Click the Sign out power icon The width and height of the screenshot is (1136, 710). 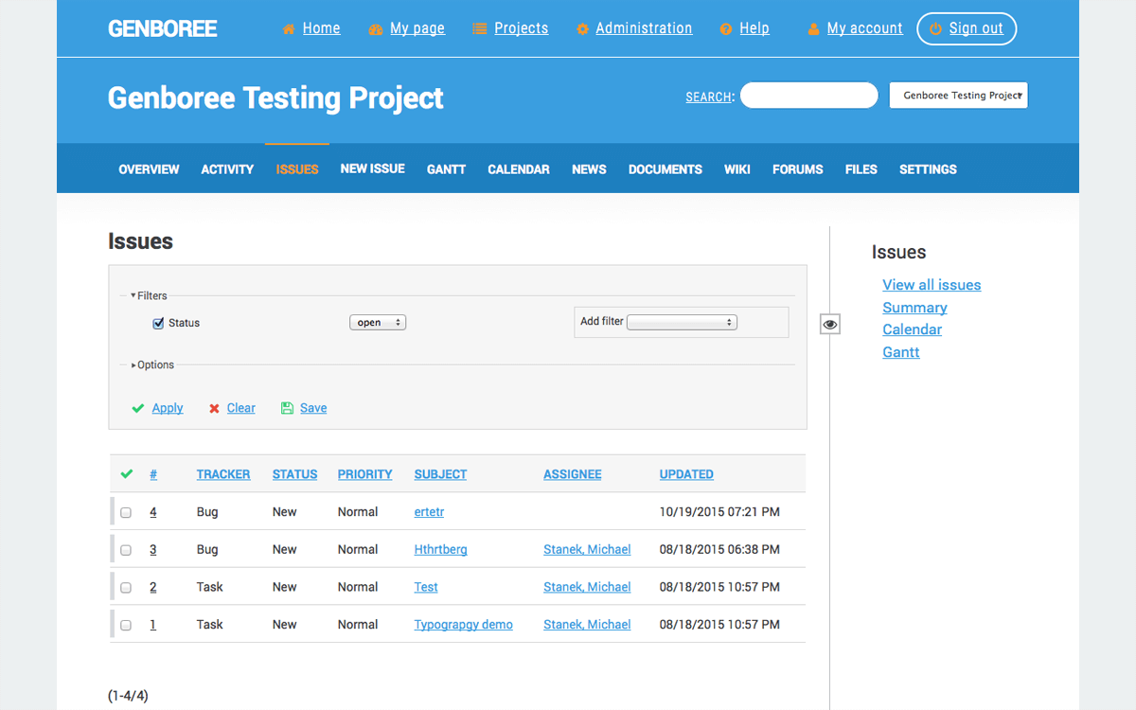coord(935,29)
